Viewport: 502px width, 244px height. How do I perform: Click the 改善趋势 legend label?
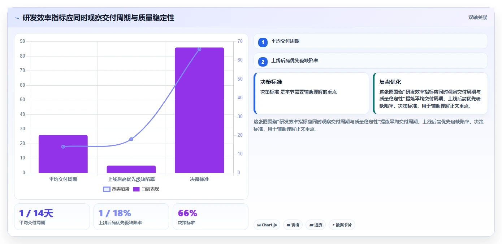121,189
